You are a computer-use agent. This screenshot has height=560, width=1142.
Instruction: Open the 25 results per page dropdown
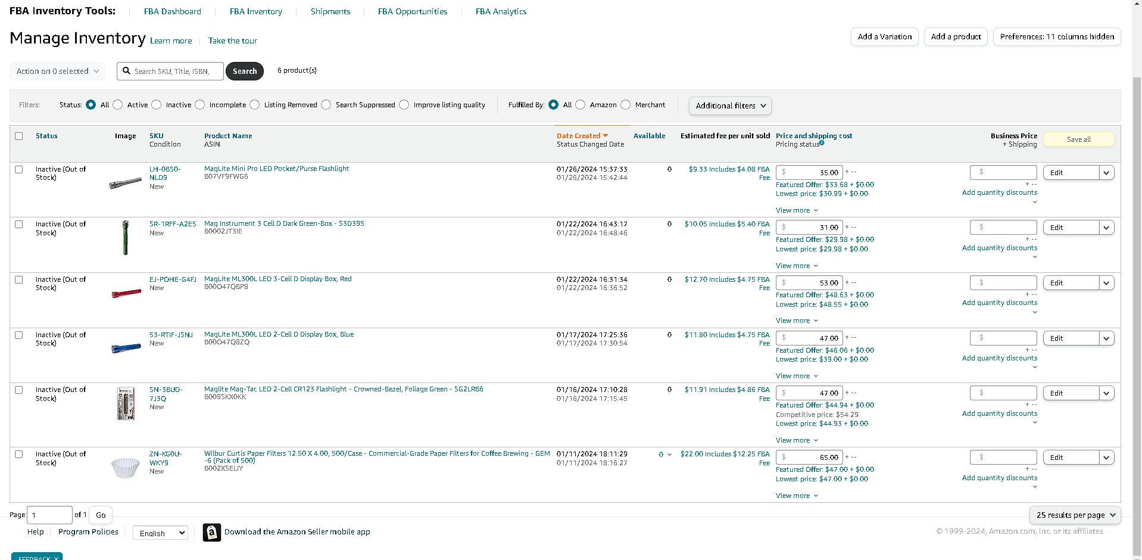(x=1075, y=515)
